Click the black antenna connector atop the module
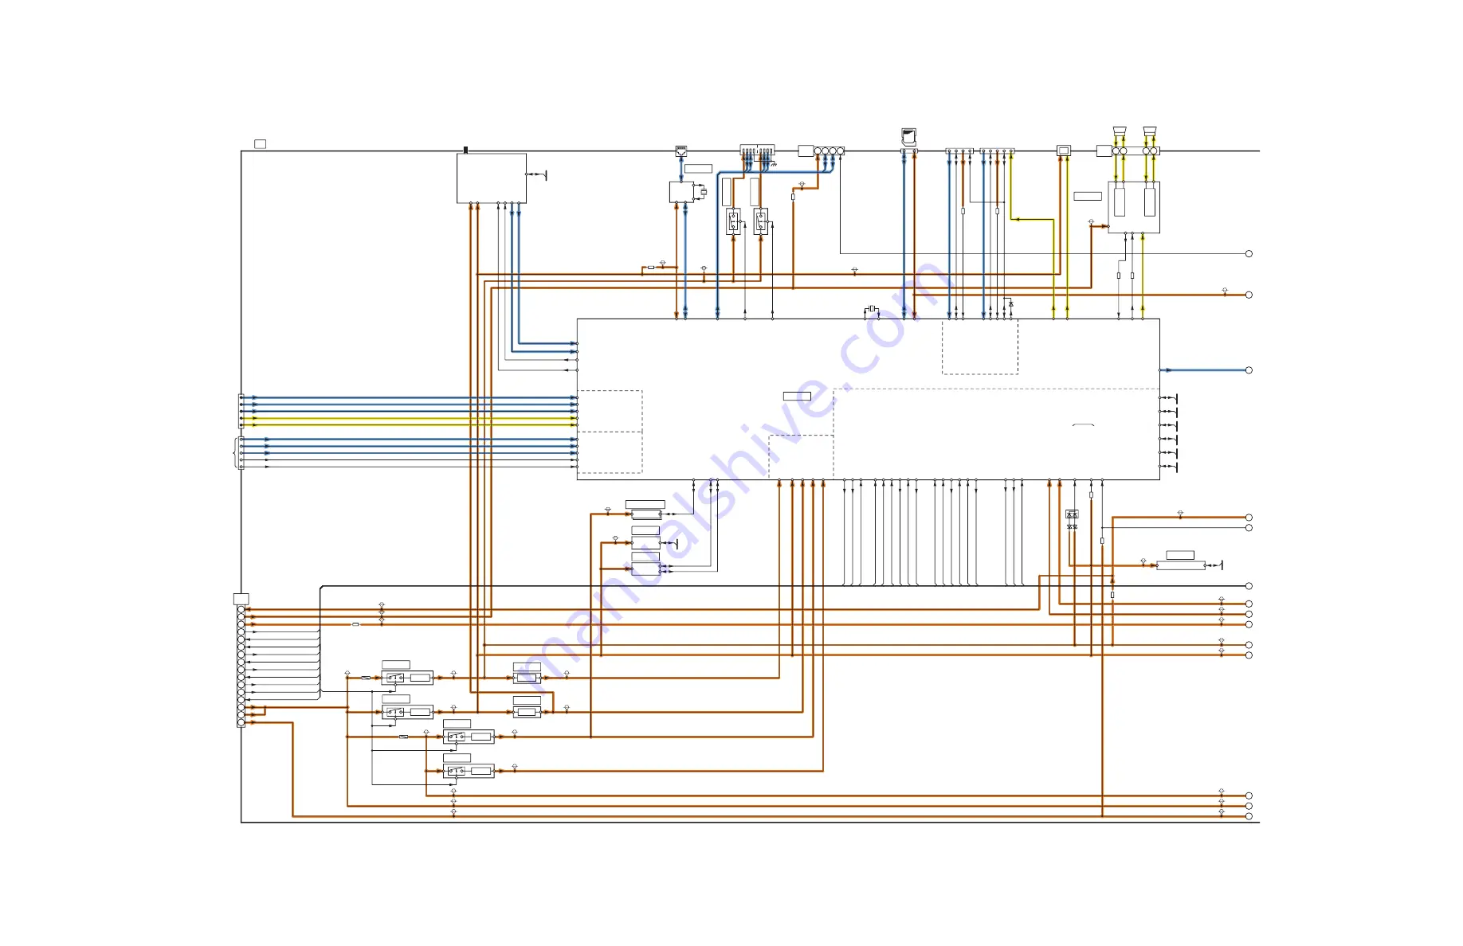Image resolution: width=1463 pixels, height=946 pixels. point(465,150)
